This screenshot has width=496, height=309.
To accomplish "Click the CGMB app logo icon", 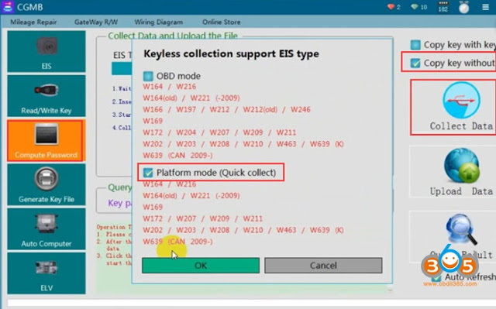I will point(7,7).
